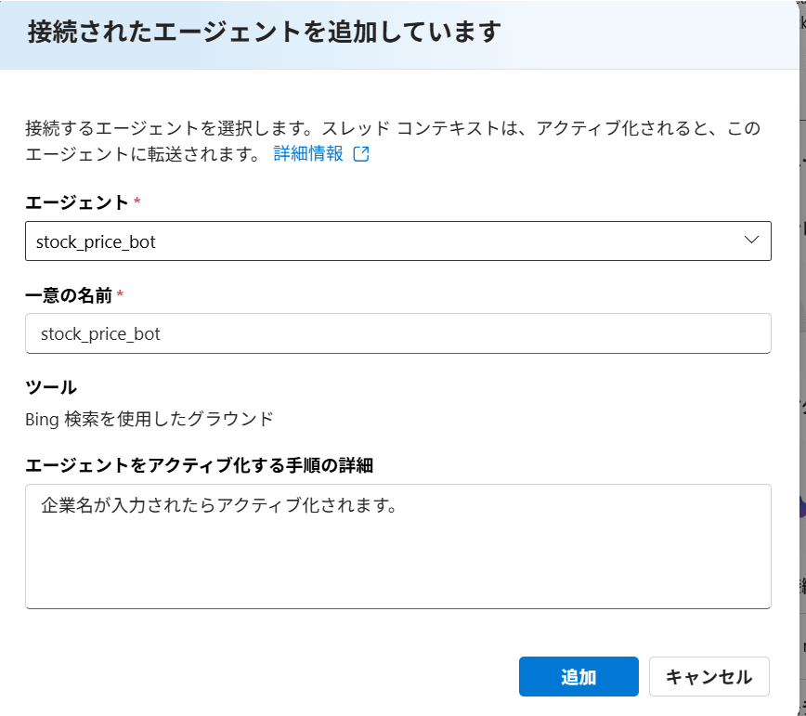The image size is (806, 716).
Task: Click the chevron arrow in the agent dropdown
Action: click(x=751, y=240)
